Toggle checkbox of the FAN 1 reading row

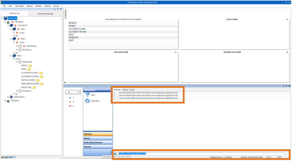point(117,93)
